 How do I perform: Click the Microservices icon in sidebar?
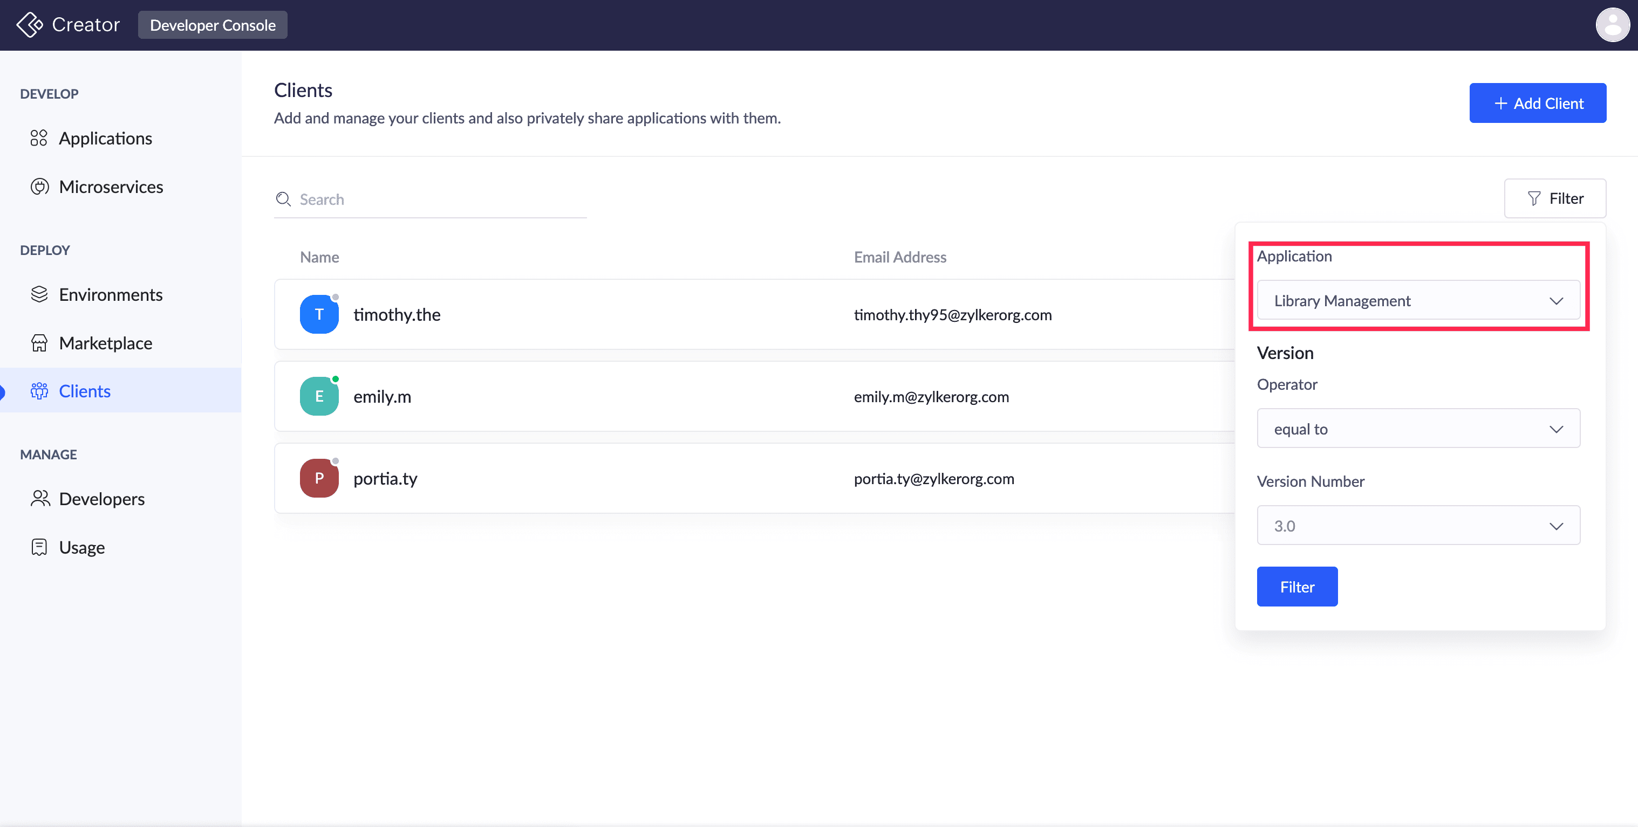(x=39, y=187)
